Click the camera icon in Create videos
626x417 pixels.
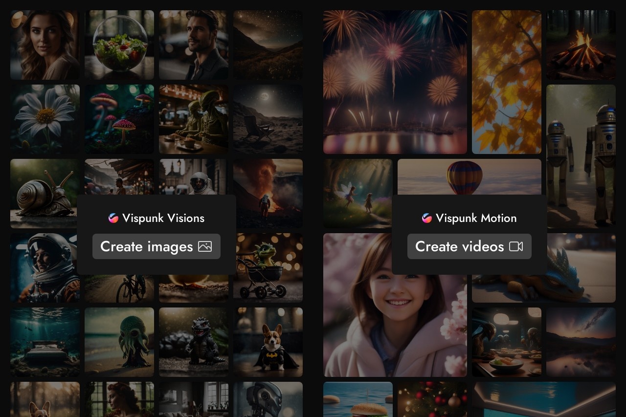(516, 246)
